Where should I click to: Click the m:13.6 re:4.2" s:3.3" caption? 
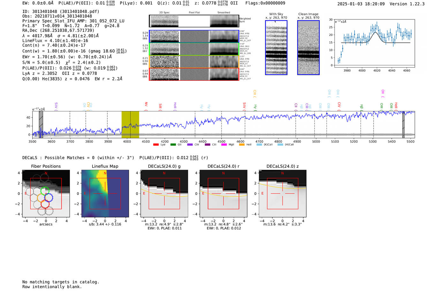pyautogui.click(x=283, y=224)
